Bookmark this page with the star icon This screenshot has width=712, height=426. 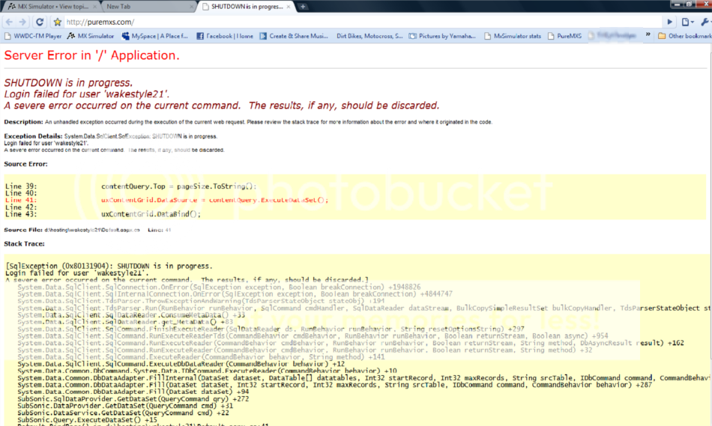57,22
